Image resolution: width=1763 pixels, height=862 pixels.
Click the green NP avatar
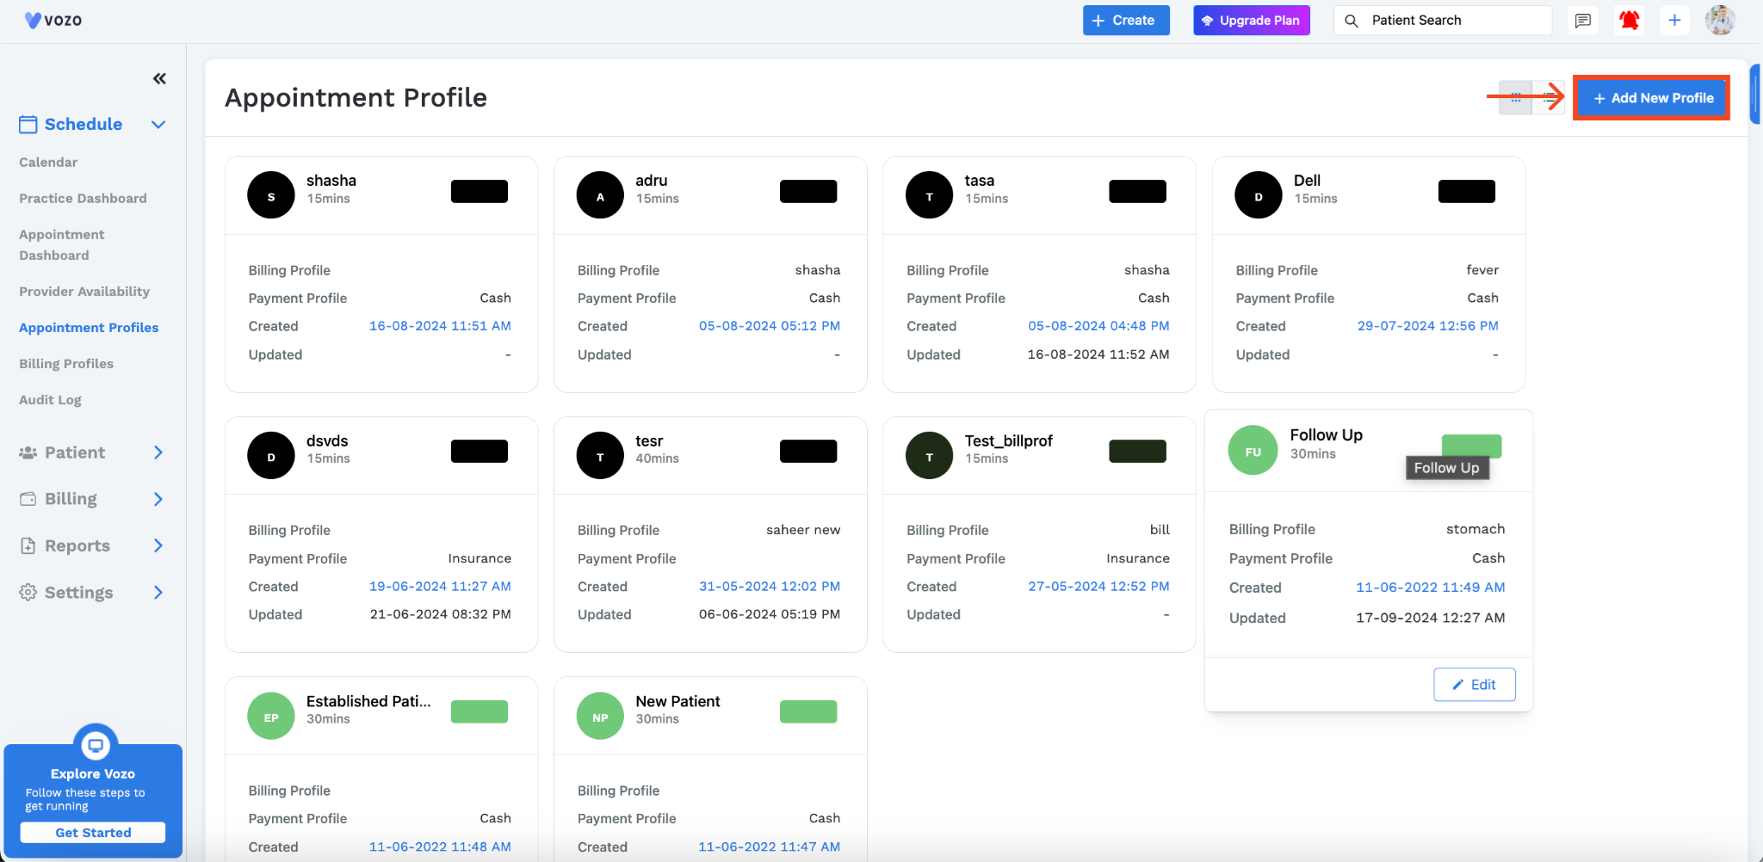(x=600, y=716)
